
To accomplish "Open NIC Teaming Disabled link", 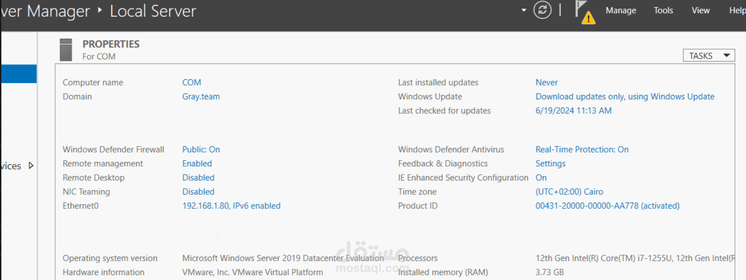I will 198,191.
